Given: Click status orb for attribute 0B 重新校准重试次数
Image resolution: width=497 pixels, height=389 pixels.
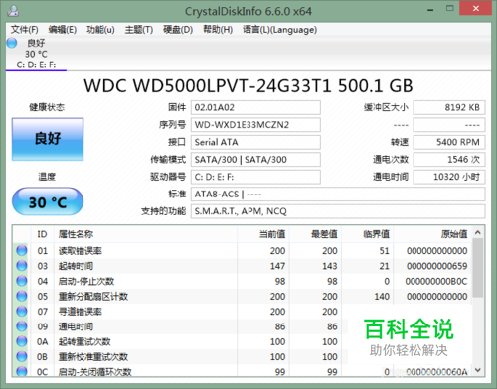Looking at the screenshot, I should [x=22, y=357].
